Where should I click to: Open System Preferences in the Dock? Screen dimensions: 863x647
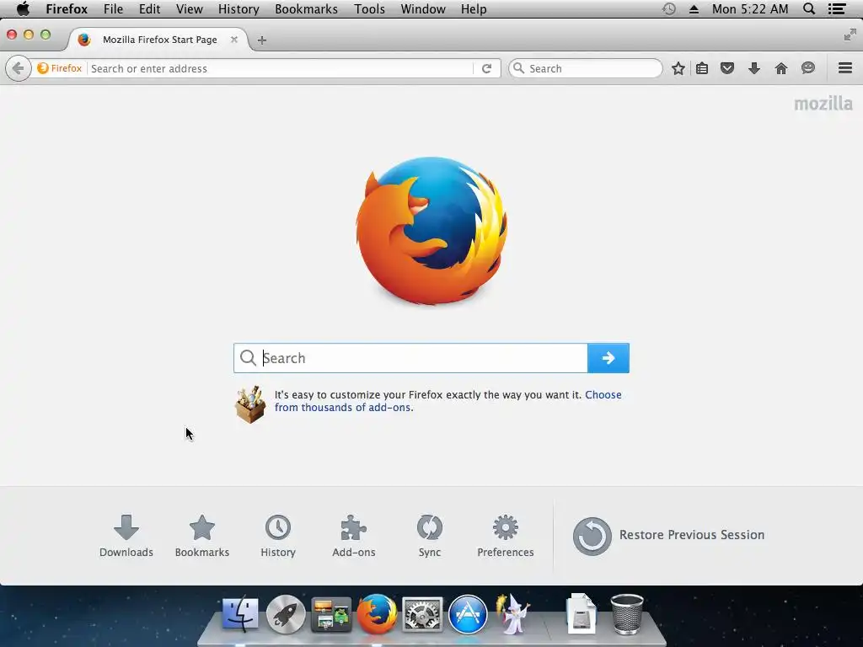[422, 613]
